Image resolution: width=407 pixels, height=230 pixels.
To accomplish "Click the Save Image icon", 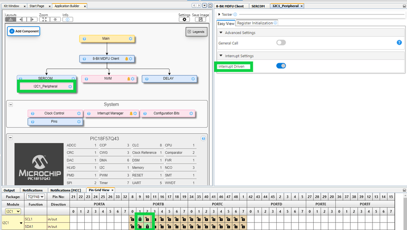I will [x=201, y=20].
